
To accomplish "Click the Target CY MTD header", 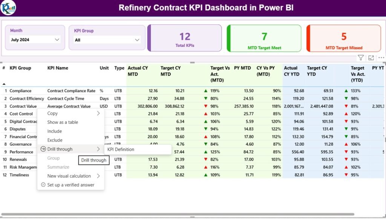I will pyautogui.click(x=171, y=71).
